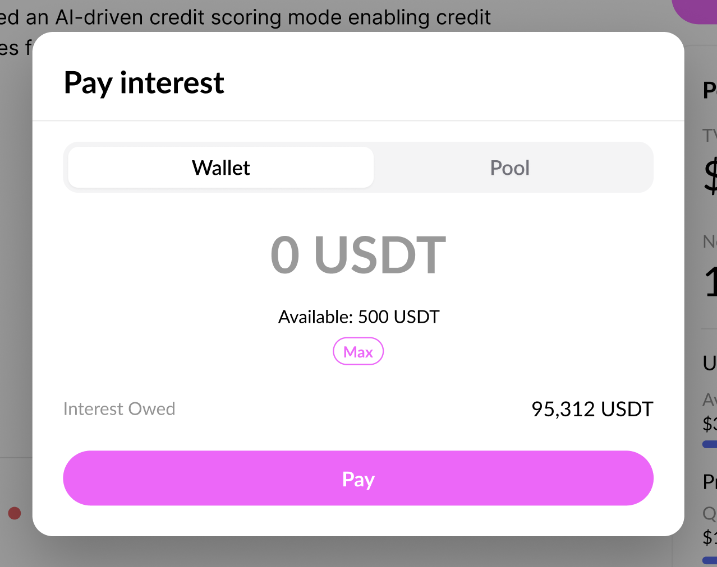Click the Available: 500 USDT text
717x567 pixels.
click(358, 317)
